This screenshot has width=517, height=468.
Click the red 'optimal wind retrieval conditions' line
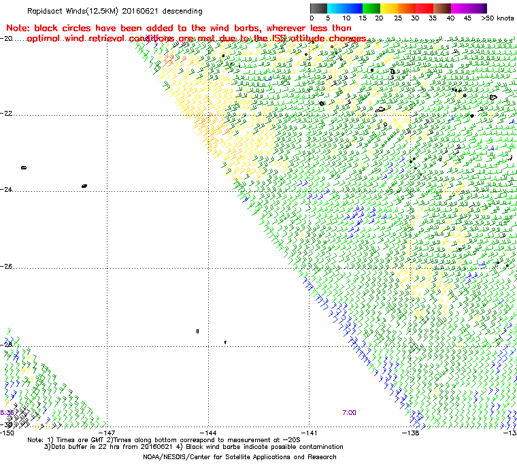tap(197, 39)
